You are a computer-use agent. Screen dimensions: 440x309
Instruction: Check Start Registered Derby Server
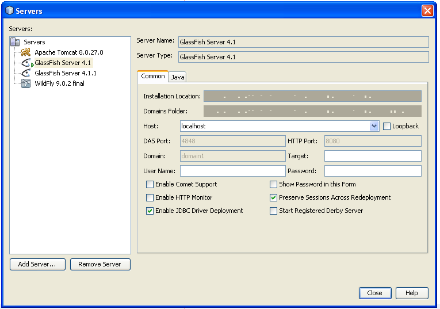point(273,211)
